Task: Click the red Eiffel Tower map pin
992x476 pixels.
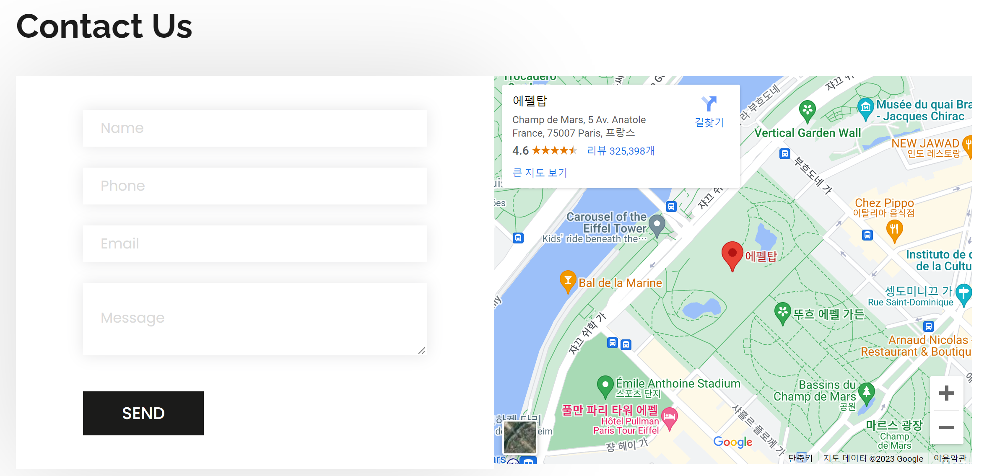Action: [x=732, y=254]
